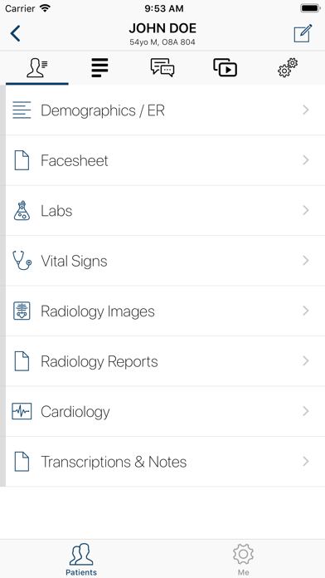Click the Cardiology ECG monitor icon
Image resolution: width=325 pixels, height=578 pixels.
pos(22,411)
